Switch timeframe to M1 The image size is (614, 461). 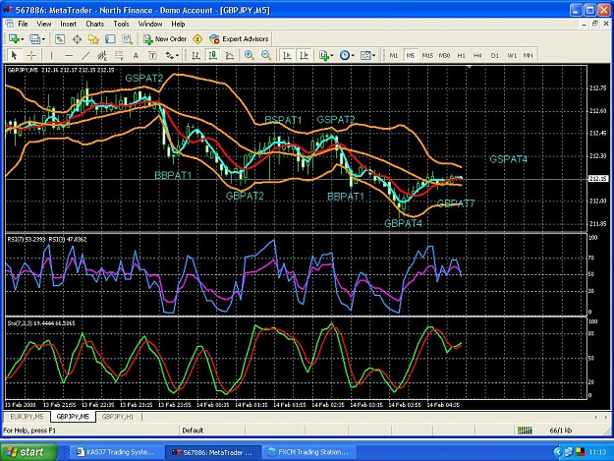pos(394,56)
